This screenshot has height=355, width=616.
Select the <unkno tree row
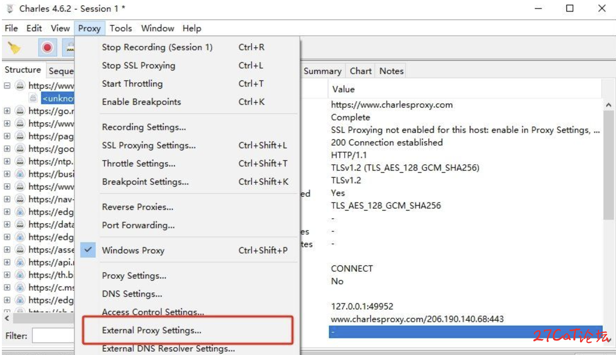coord(57,99)
